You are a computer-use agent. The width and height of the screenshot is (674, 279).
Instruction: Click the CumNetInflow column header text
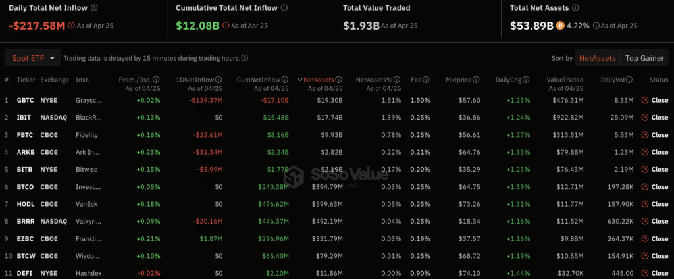coord(259,80)
